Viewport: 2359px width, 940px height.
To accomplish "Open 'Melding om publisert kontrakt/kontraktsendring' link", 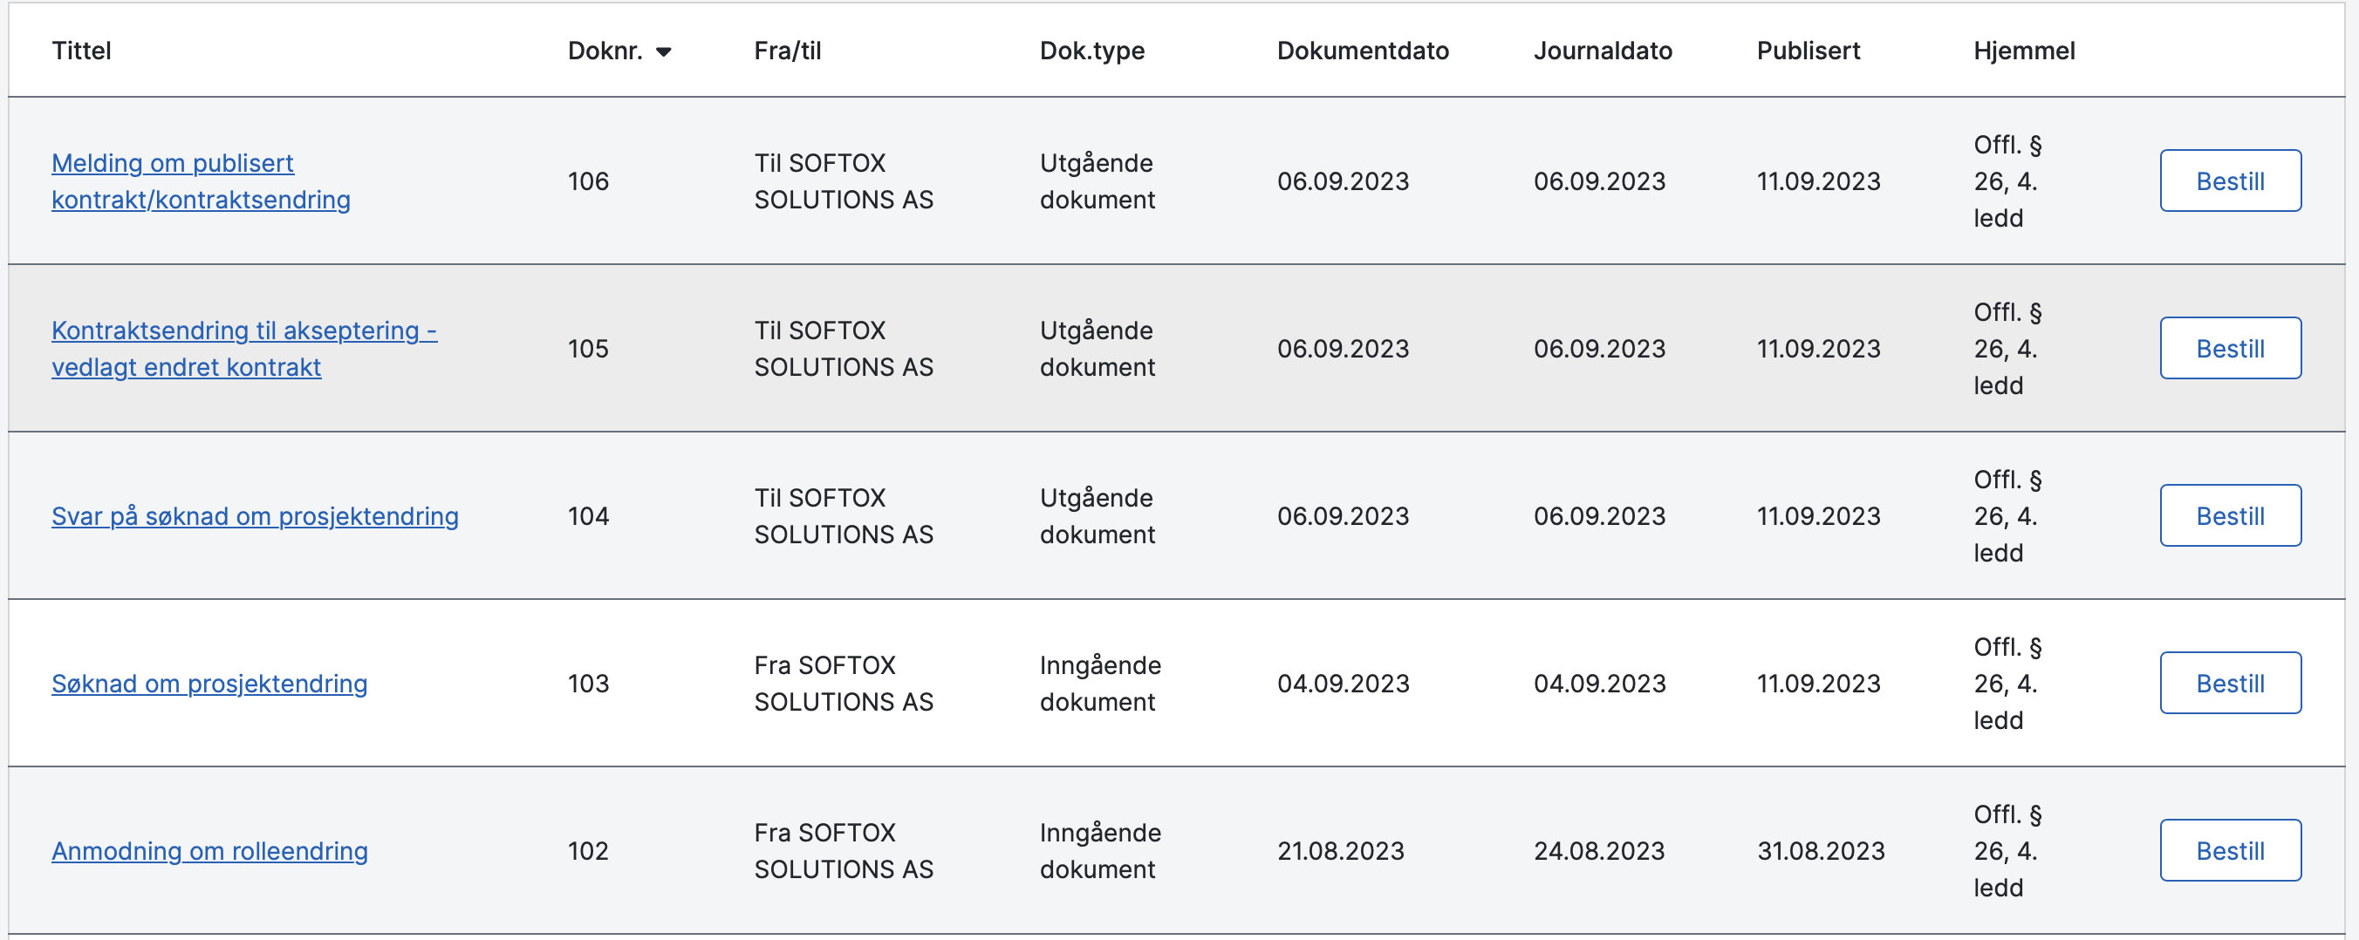I will [x=200, y=181].
